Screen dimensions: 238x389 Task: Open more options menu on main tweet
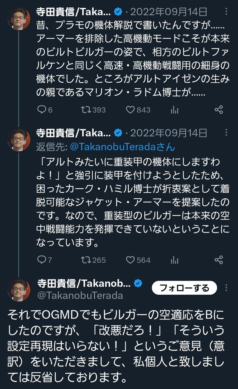(226, 288)
